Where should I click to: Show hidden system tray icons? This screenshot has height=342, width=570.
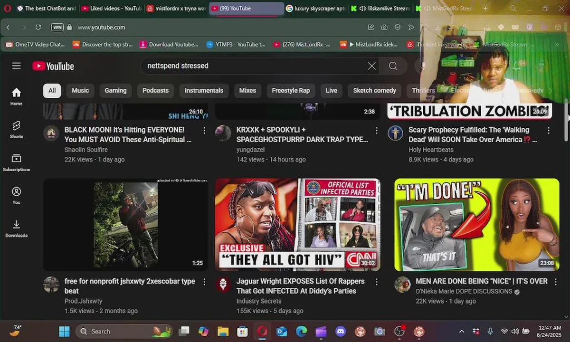pos(461,332)
